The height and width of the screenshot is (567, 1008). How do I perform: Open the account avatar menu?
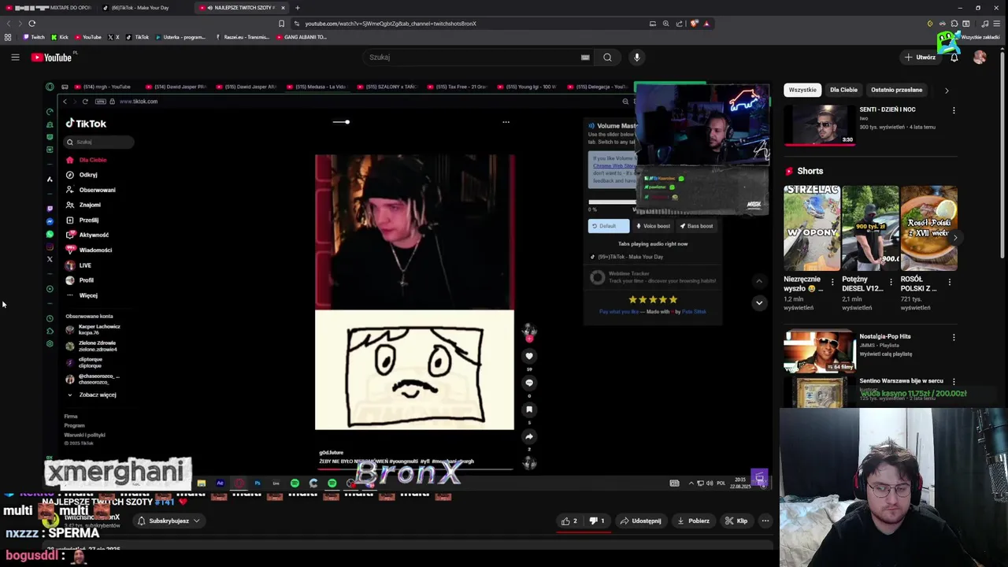pyautogui.click(x=980, y=57)
